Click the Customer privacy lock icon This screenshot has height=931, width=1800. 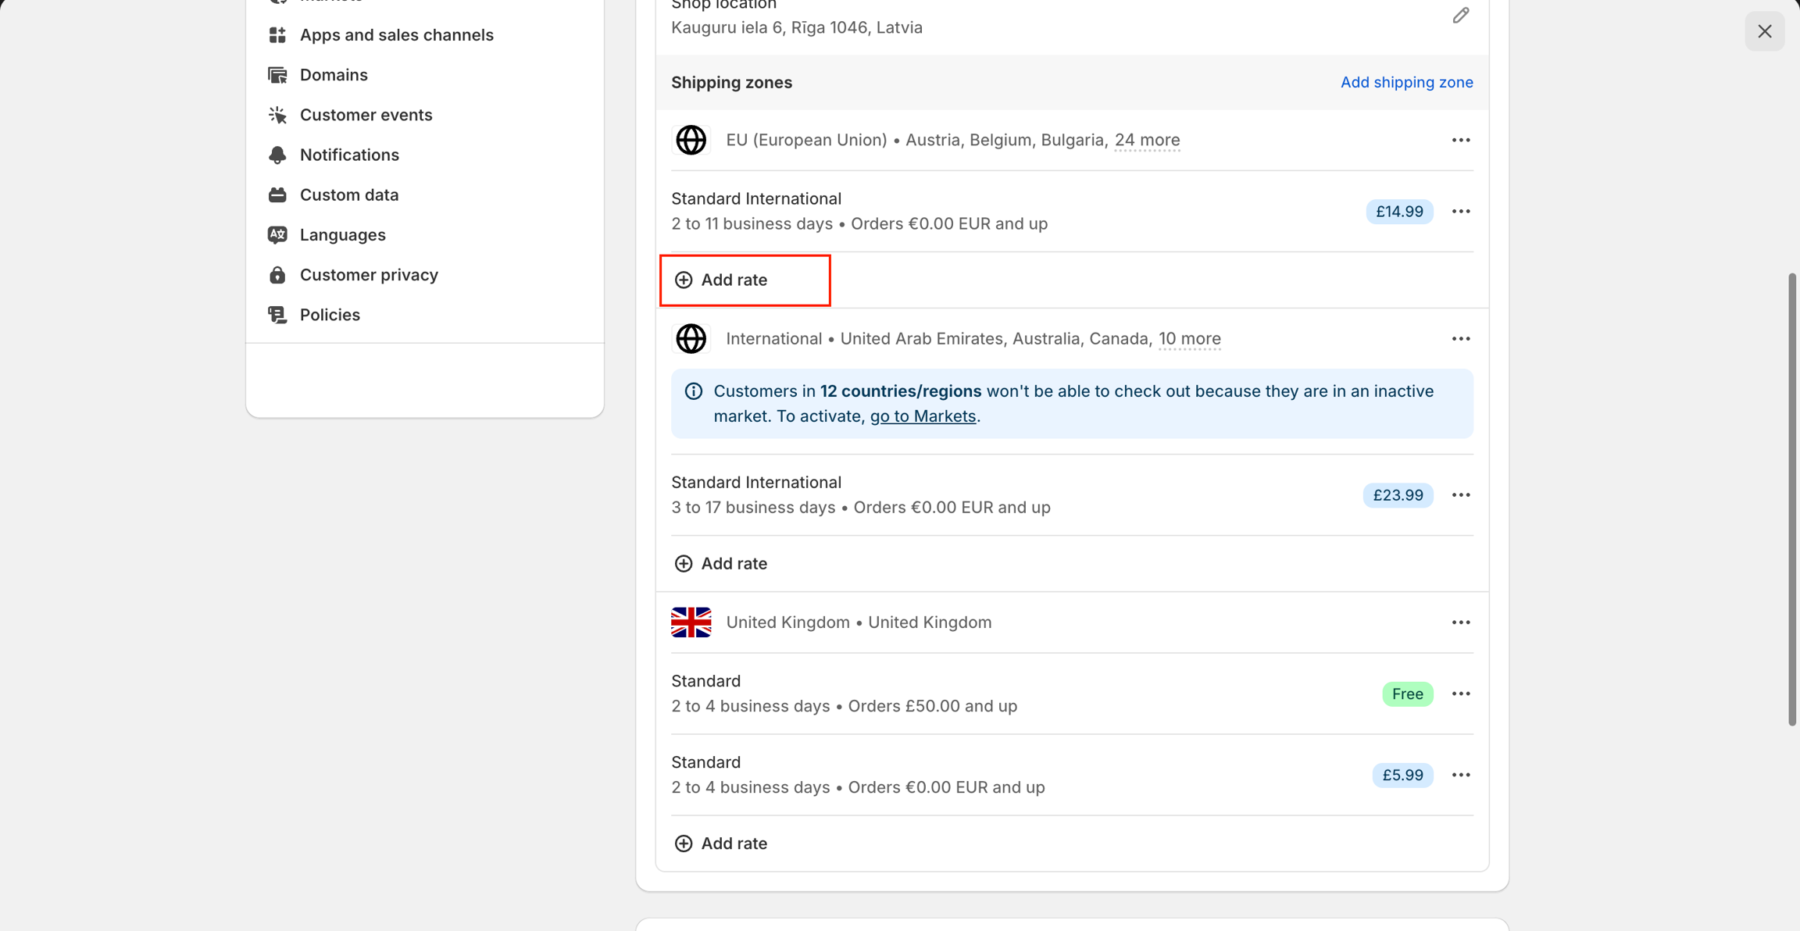[x=277, y=275]
